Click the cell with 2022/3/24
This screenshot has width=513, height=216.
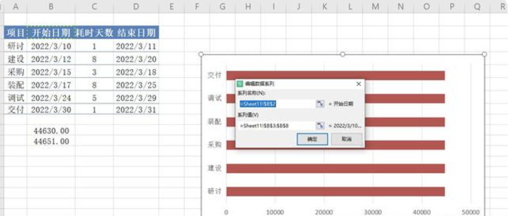click(51, 99)
